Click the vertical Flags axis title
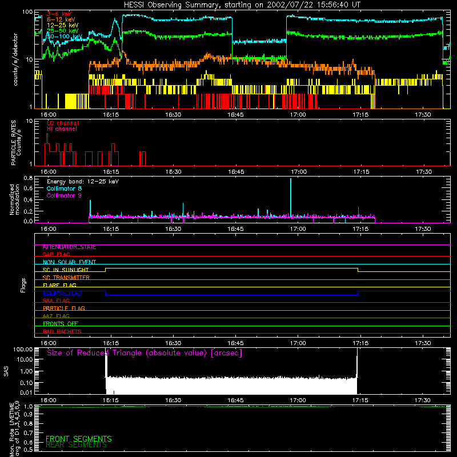The image size is (457, 457). (23, 285)
